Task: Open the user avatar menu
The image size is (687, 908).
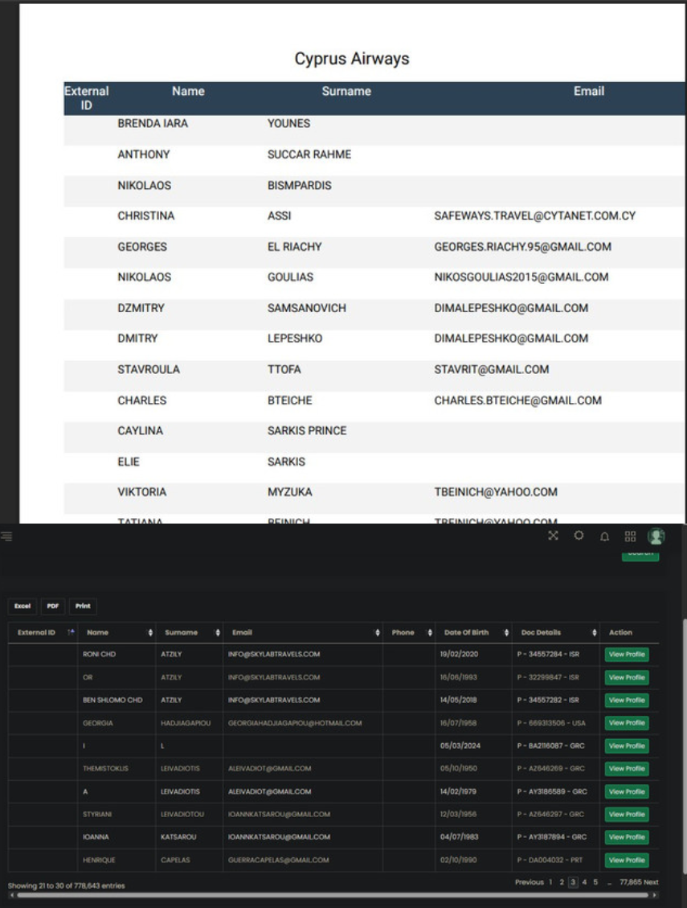Action: point(656,536)
